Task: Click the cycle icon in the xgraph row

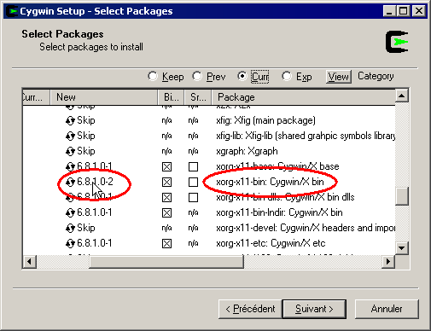Action: pos(70,151)
